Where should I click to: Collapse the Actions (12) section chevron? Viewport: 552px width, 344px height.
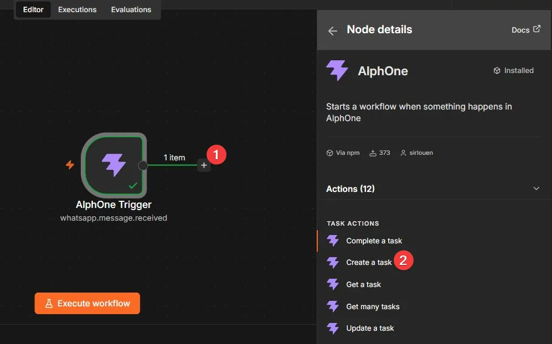[x=536, y=189]
